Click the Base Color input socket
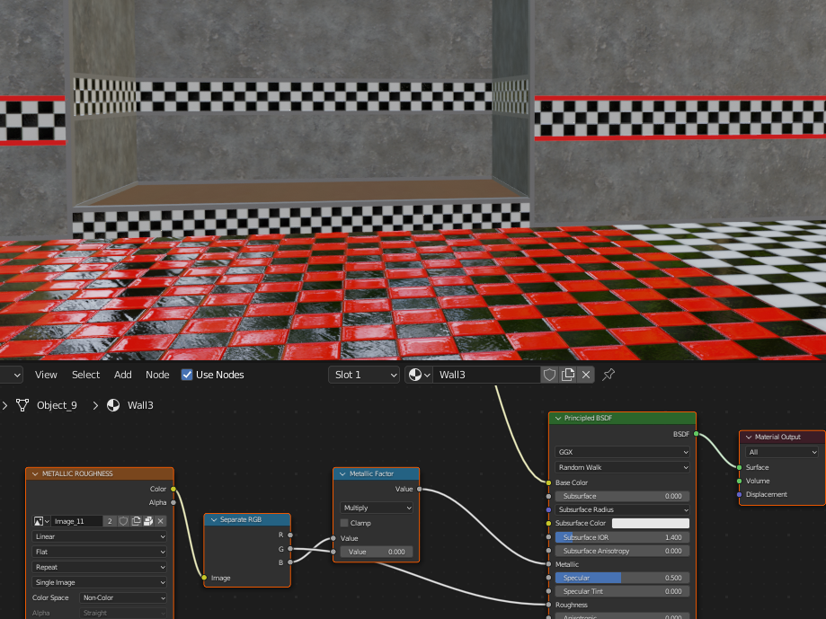Image resolution: width=826 pixels, height=619 pixels. (549, 482)
